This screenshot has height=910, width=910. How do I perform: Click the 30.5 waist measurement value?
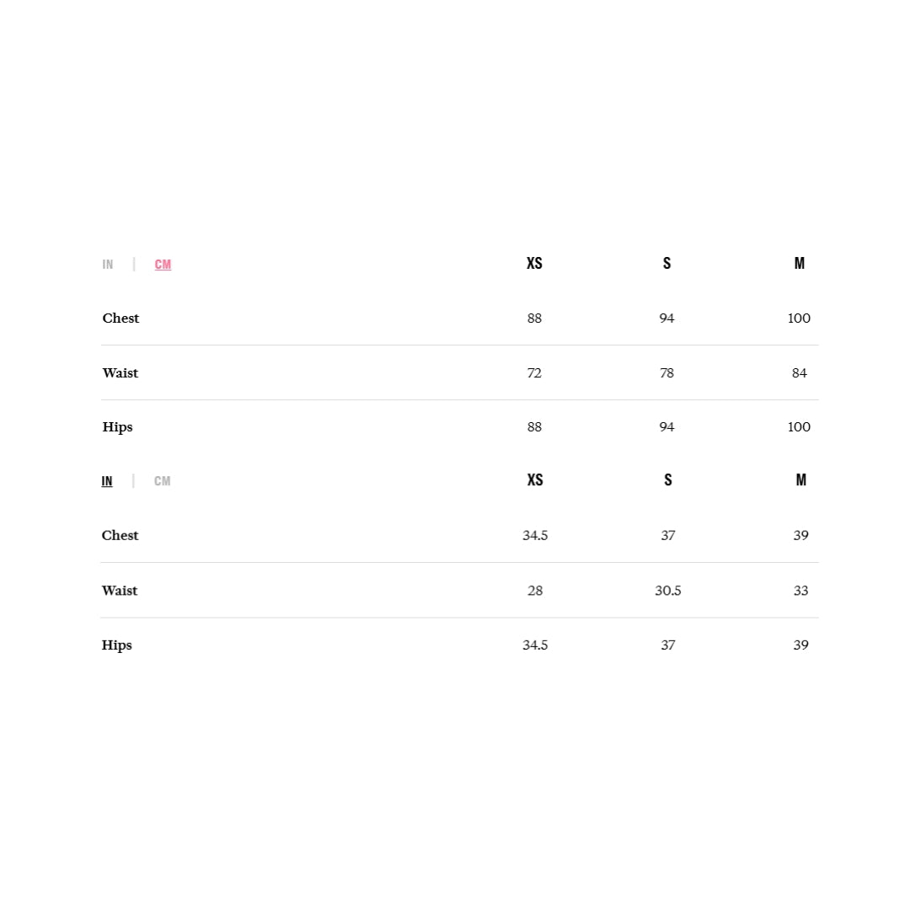(x=667, y=591)
